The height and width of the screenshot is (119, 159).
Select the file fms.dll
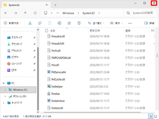pyautogui.click(x=55, y=65)
